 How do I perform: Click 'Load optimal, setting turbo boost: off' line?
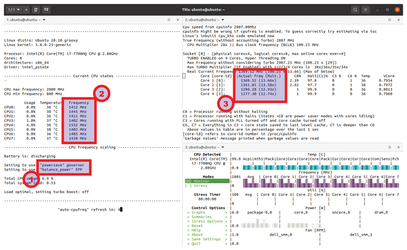click(x=46, y=192)
